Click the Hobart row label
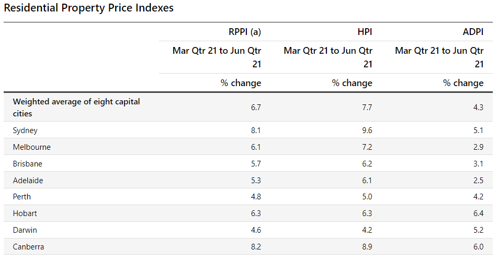498x262 pixels. click(25, 213)
